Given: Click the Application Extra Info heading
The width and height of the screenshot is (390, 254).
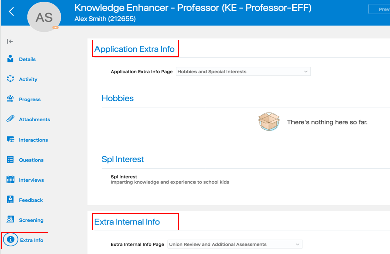Looking at the screenshot, I should [x=135, y=49].
